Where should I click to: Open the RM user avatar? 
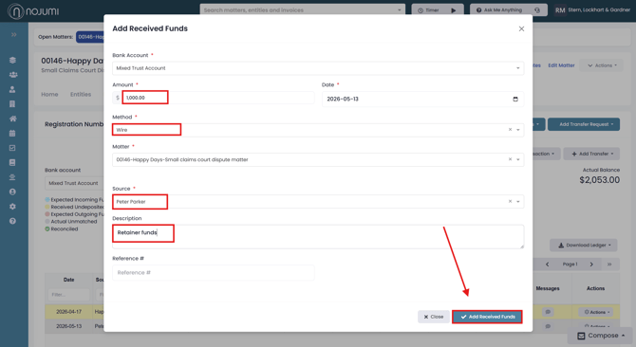560,10
